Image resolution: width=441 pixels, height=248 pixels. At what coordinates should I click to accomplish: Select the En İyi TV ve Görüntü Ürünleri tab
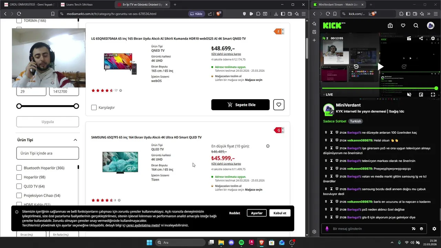[142, 4]
